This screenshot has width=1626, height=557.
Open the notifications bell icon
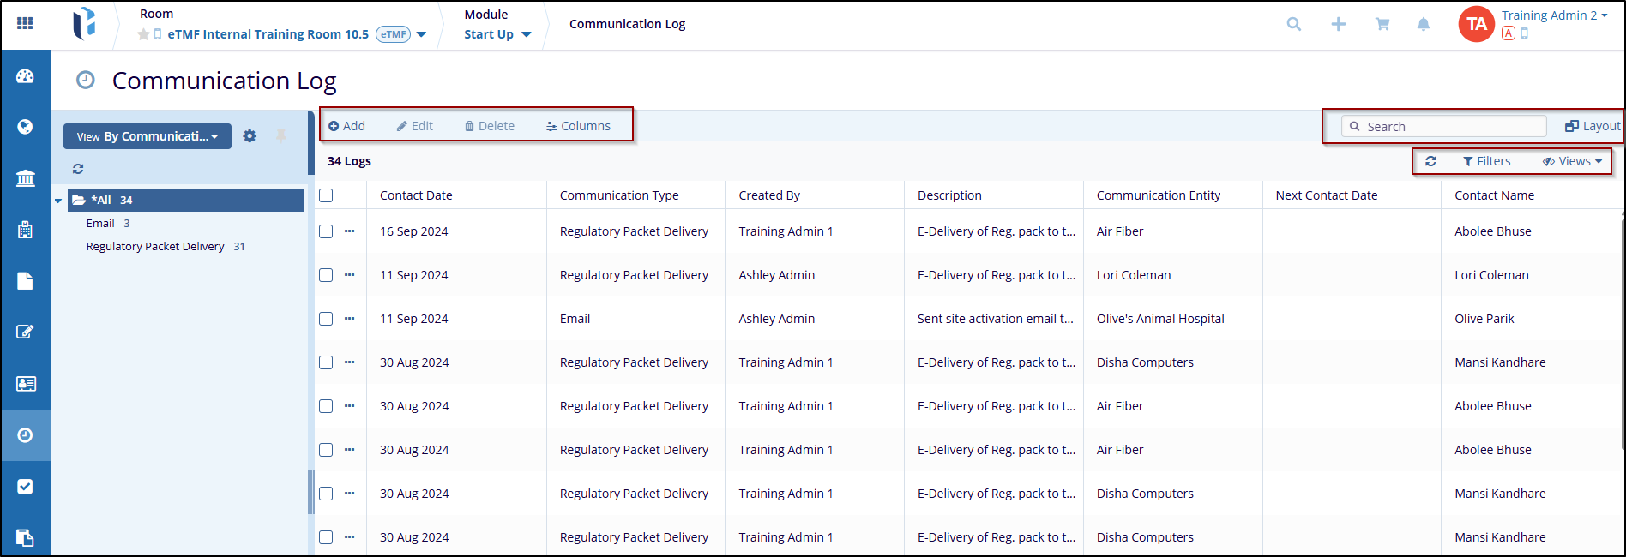click(x=1424, y=24)
